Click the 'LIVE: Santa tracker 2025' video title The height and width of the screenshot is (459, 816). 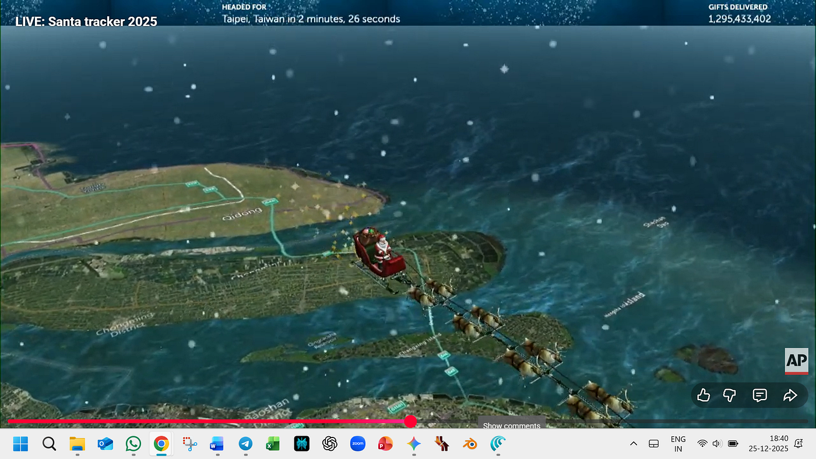point(86,22)
